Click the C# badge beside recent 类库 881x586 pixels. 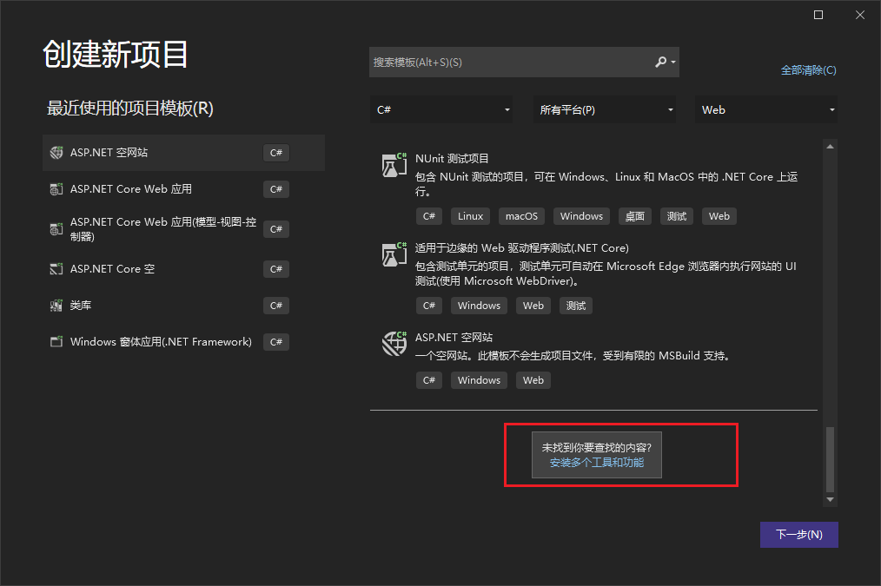(276, 306)
